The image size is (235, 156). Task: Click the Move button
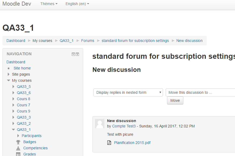(x=175, y=100)
